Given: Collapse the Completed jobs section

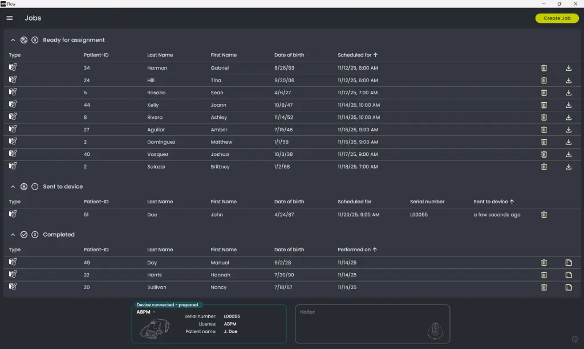Looking at the screenshot, I should point(13,234).
